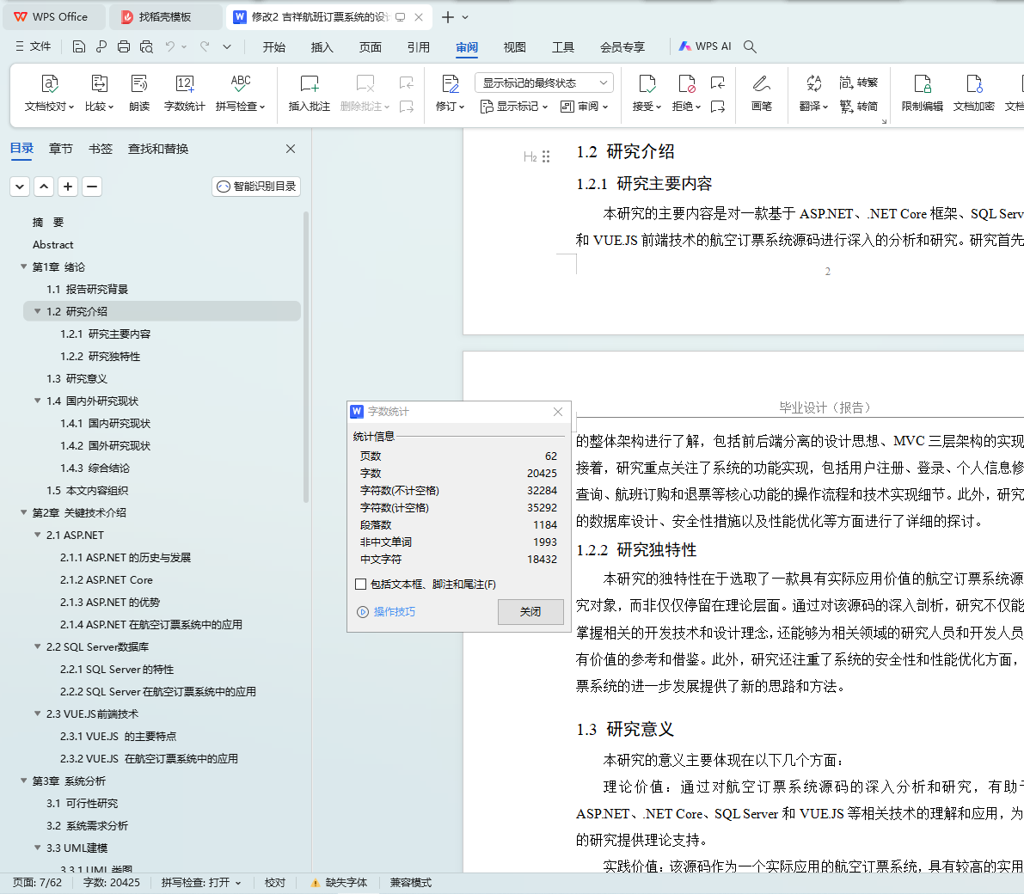Click 校对 in the status bar

coord(275,882)
